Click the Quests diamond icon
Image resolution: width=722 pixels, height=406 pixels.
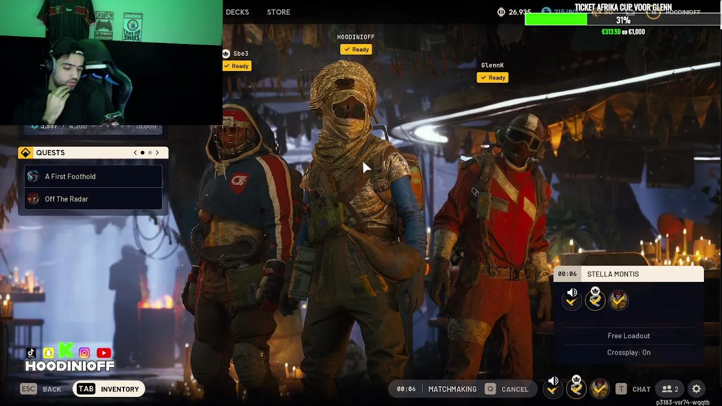(25, 153)
